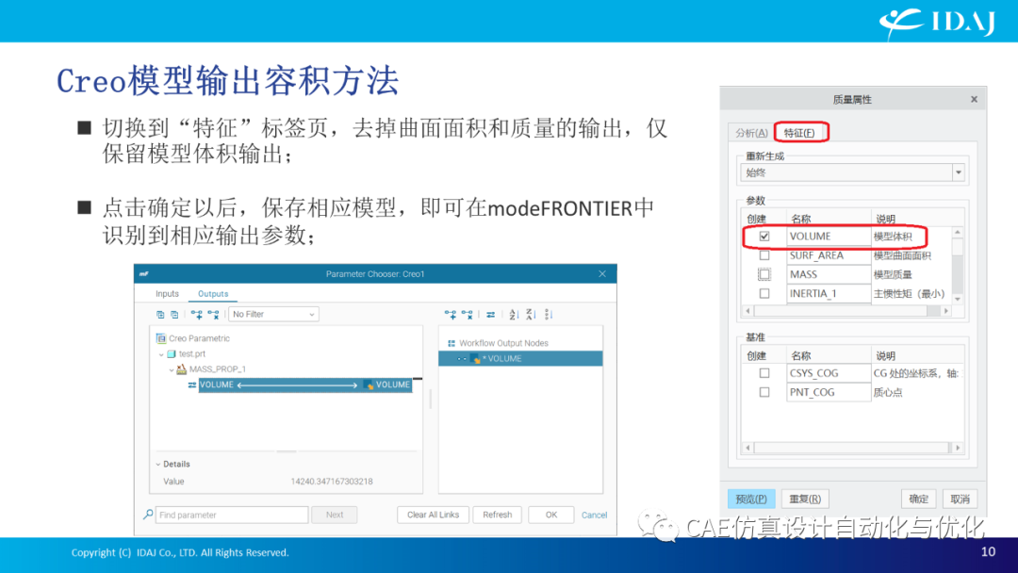Select the * VOLUME workflow output node
The width and height of the screenshot is (1018, 573).
[x=520, y=359]
